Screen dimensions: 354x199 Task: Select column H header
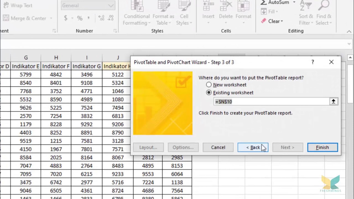(x=56, y=57)
